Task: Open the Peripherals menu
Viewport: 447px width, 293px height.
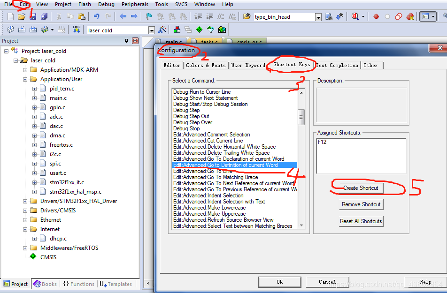Action: pos(135,4)
